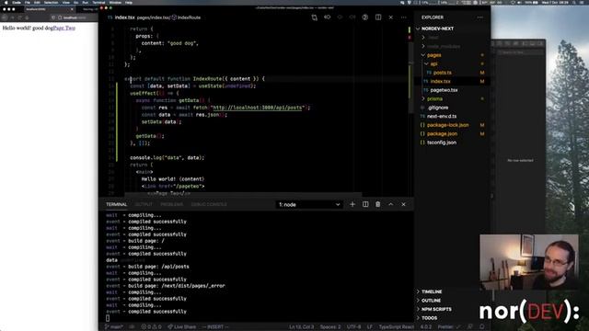Click the circular icon left of split editor
The height and width of the screenshot is (331, 589).
(x=364, y=17)
